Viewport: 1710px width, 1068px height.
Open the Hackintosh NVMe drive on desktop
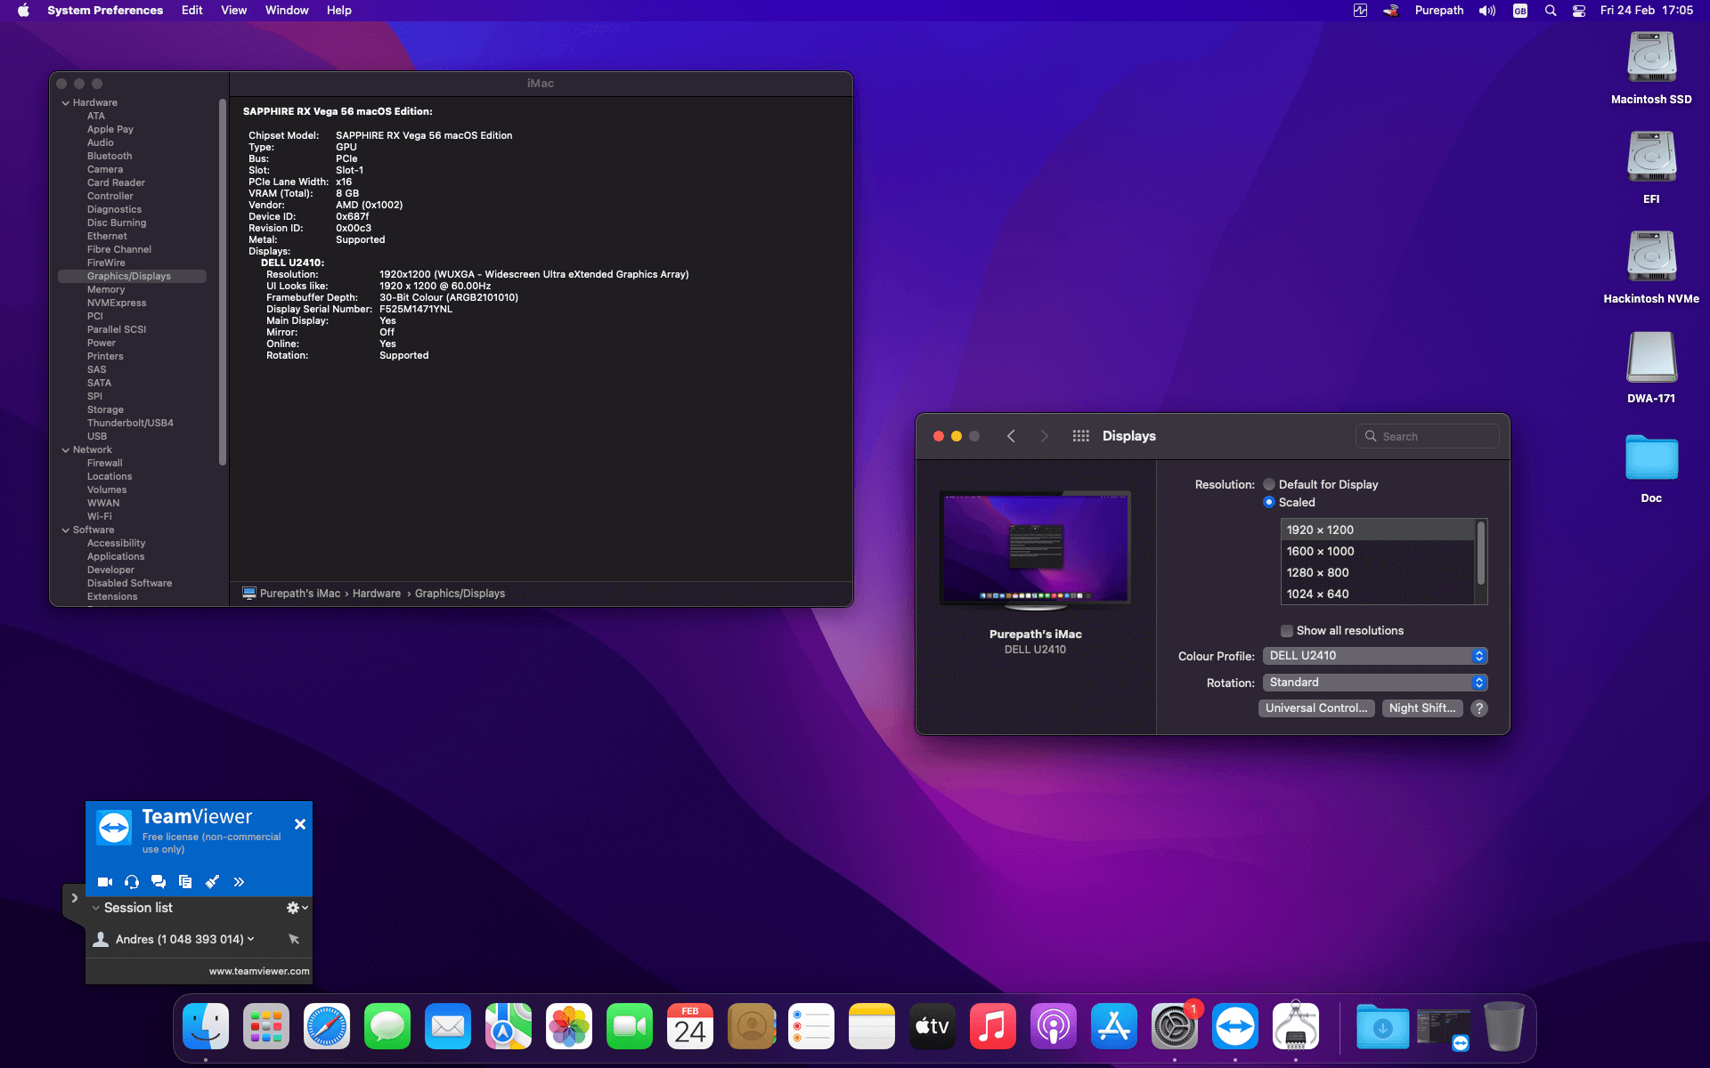tap(1651, 258)
